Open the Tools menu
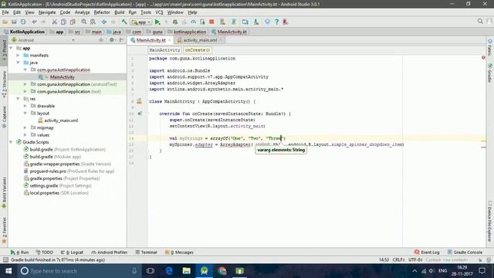The height and width of the screenshot is (278, 494). [x=146, y=12]
